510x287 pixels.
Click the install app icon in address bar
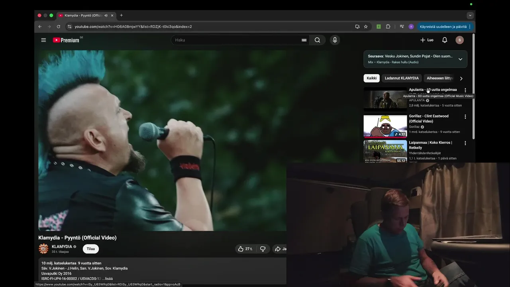click(357, 27)
